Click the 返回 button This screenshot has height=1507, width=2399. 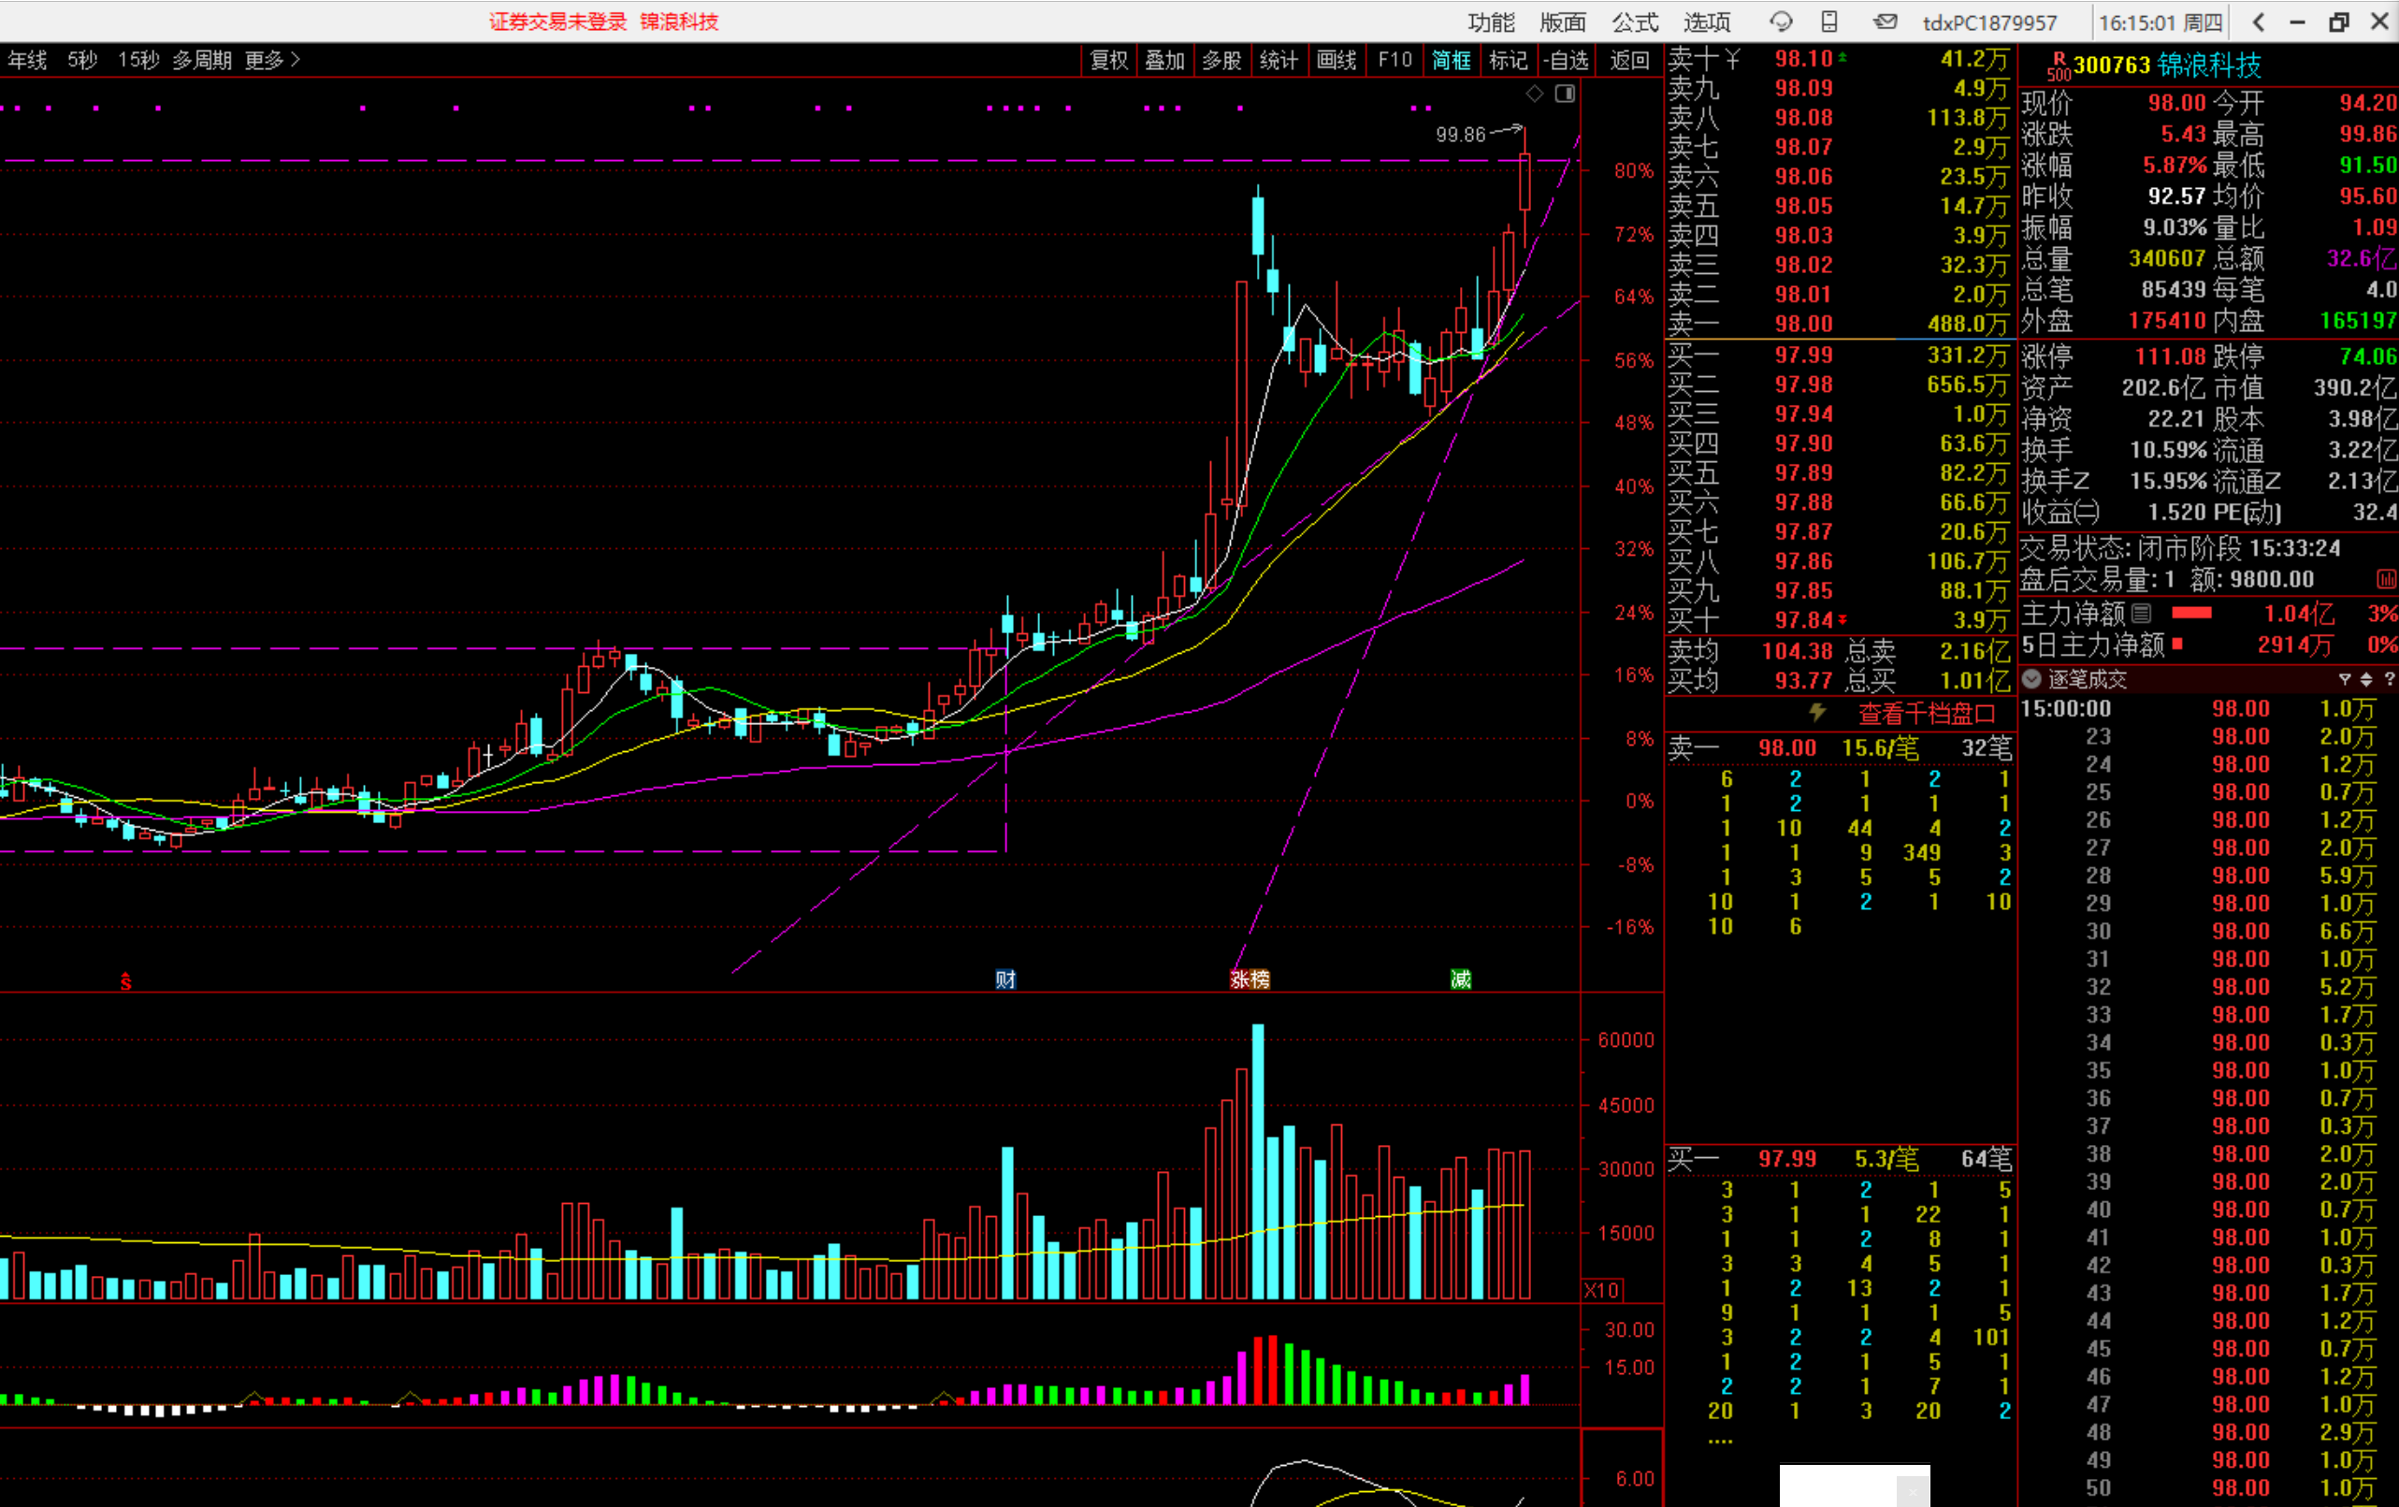click(x=1629, y=60)
